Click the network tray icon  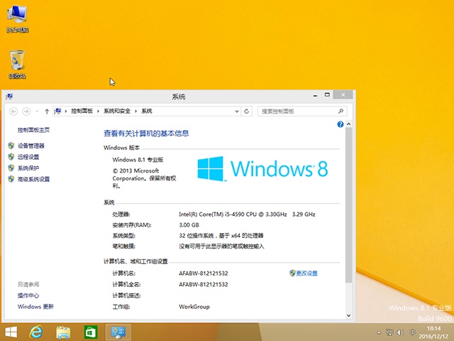389,332
